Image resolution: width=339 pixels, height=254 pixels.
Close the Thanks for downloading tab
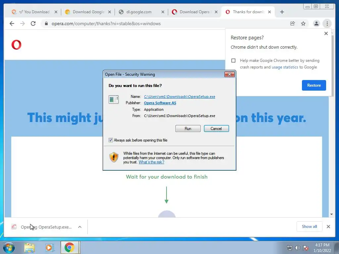point(269,12)
